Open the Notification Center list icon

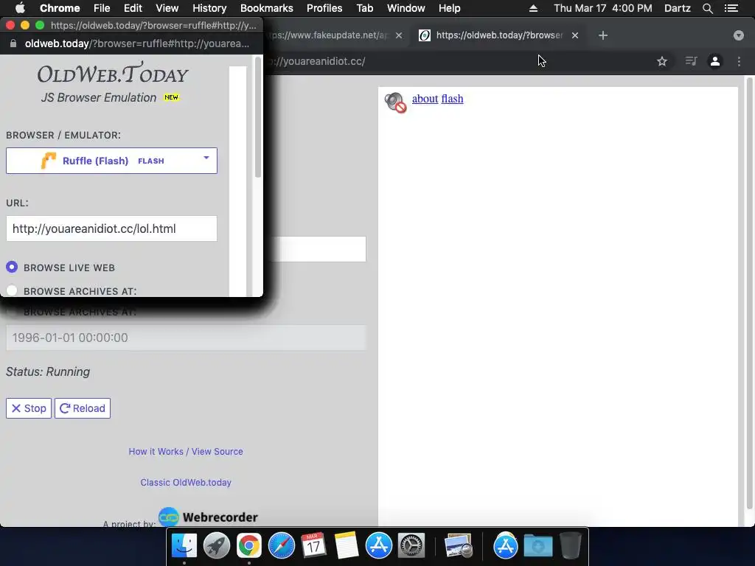(731, 8)
